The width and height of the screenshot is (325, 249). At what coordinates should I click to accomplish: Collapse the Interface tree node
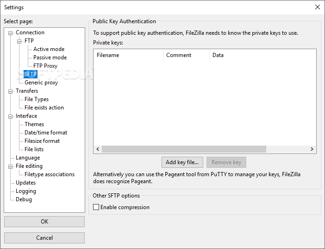pos(10,116)
